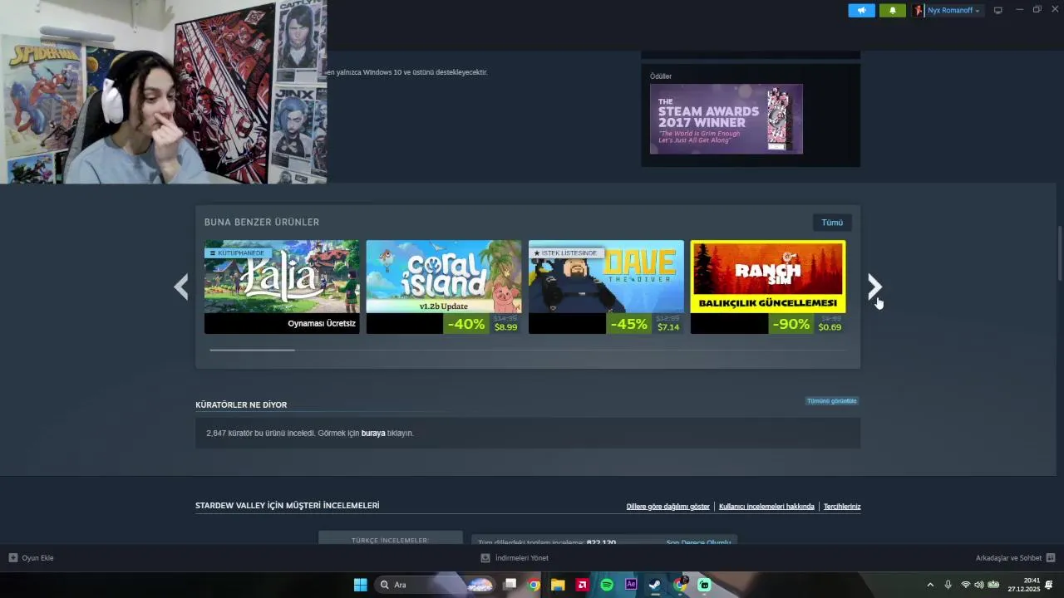Open Steam Awards 2017 Winner badge
Viewport: 1064px width, 598px height.
click(x=727, y=119)
